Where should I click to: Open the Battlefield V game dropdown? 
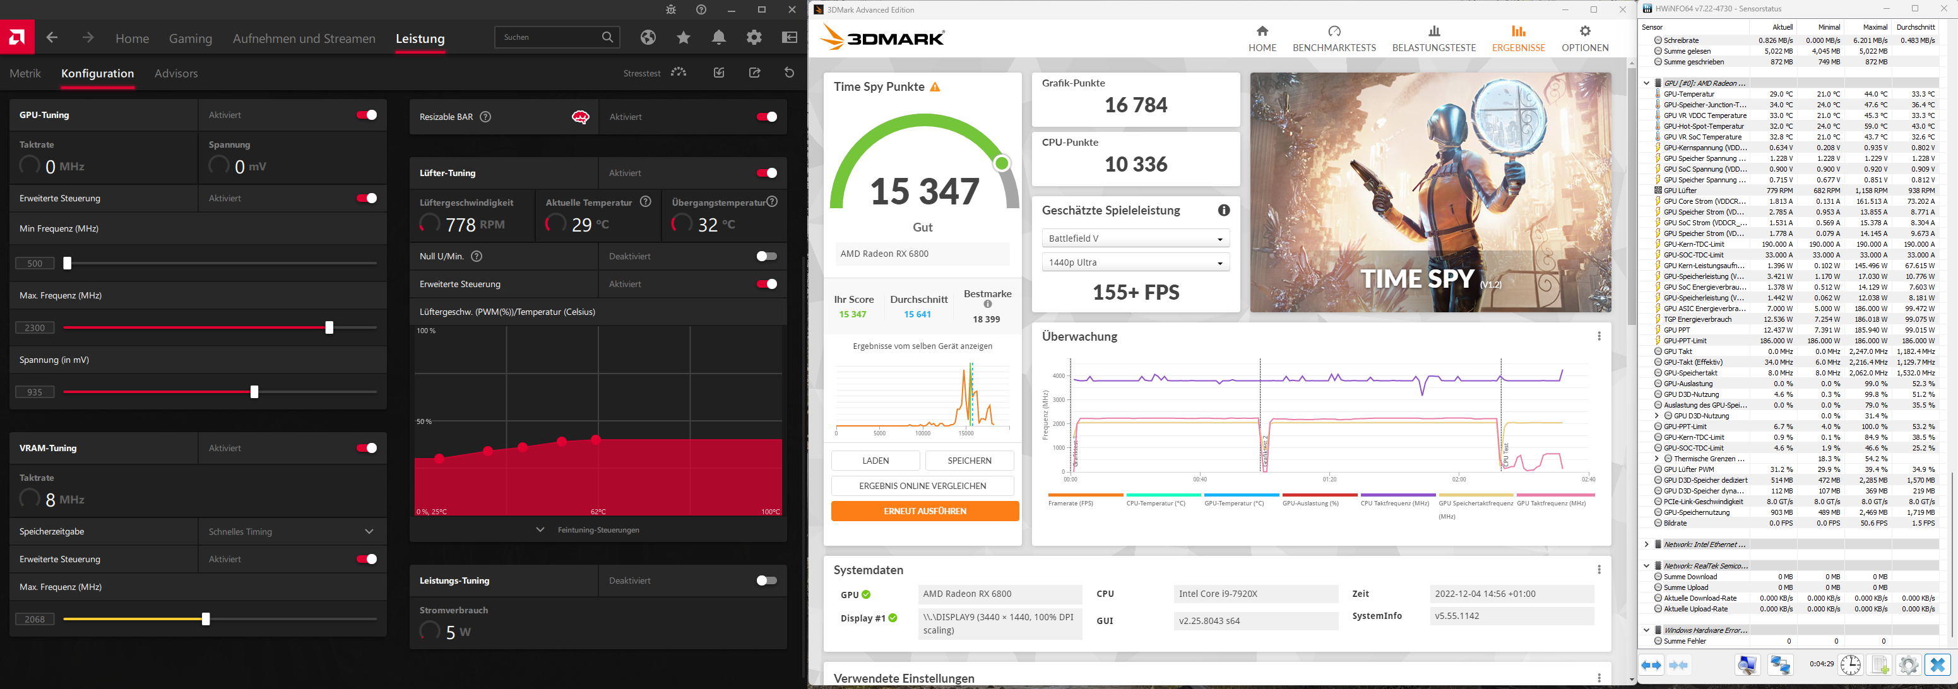tap(1135, 238)
